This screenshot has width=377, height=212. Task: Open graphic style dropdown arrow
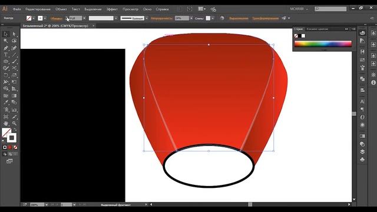click(x=213, y=18)
